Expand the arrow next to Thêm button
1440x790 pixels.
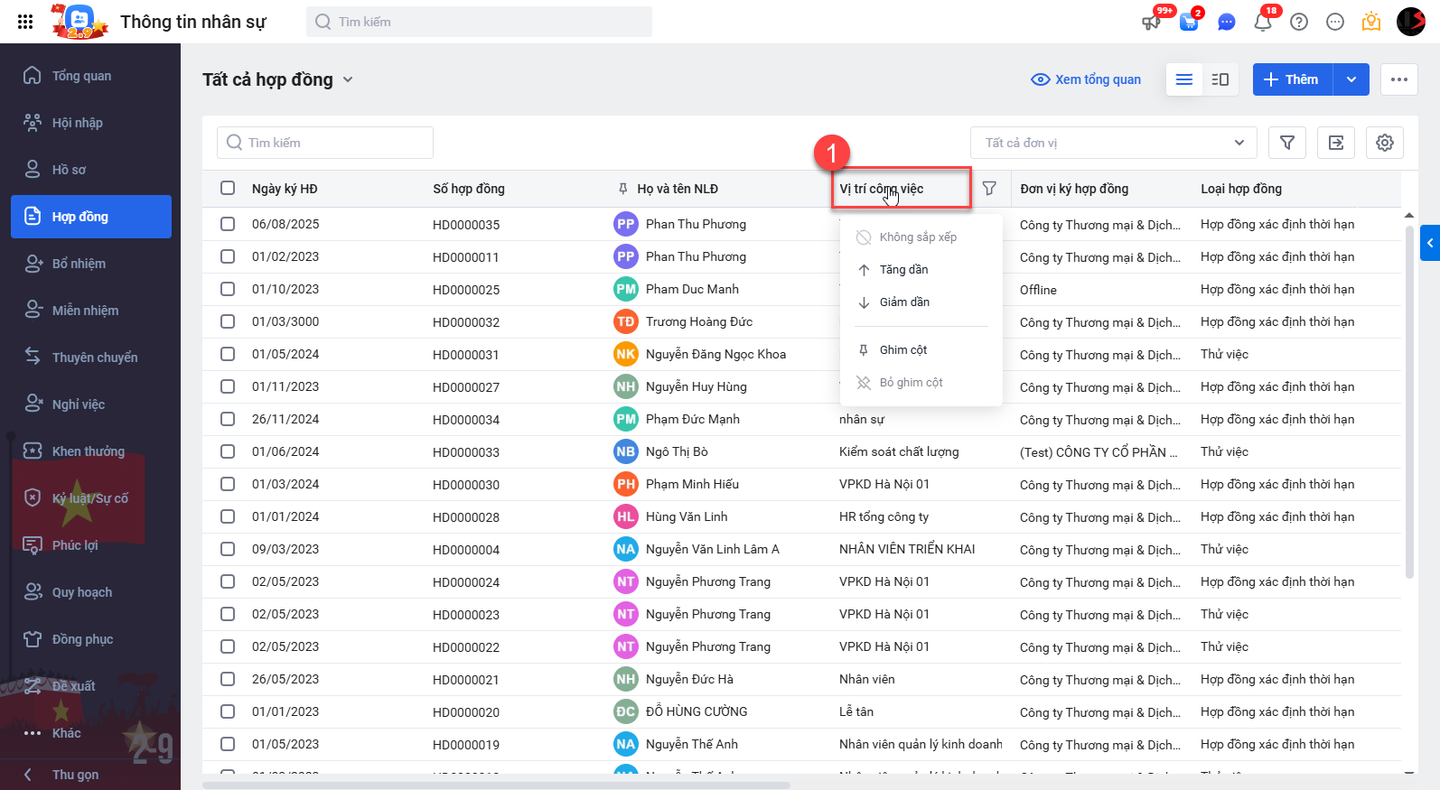[1351, 79]
